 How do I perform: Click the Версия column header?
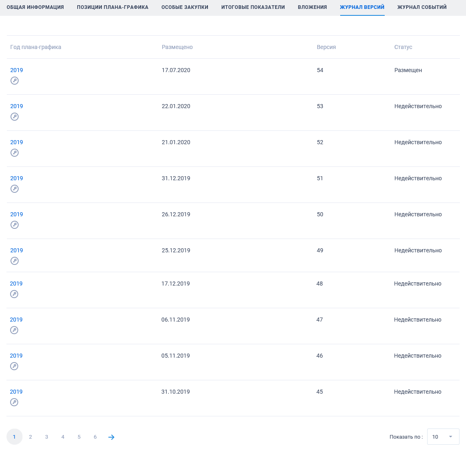pyautogui.click(x=326, y=47)
